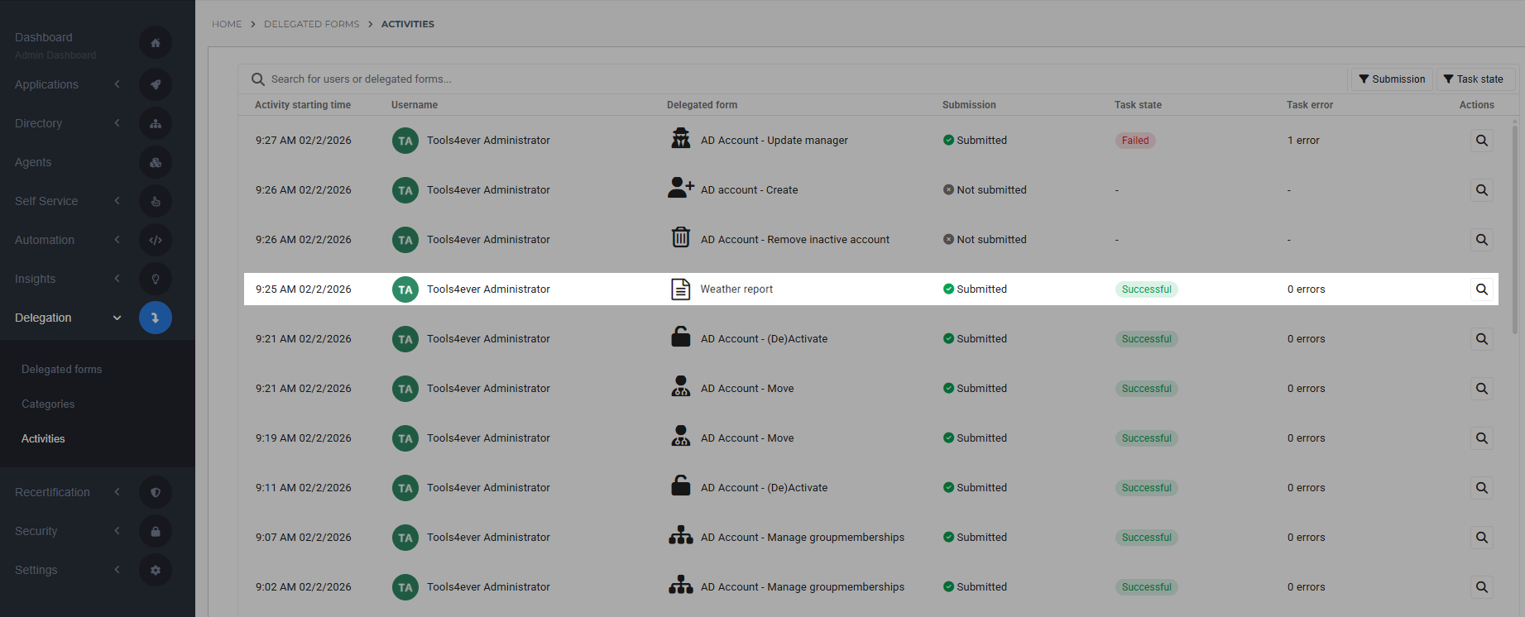
Task: Collapse the Delegation menu chevron
Action: [117, 318]
